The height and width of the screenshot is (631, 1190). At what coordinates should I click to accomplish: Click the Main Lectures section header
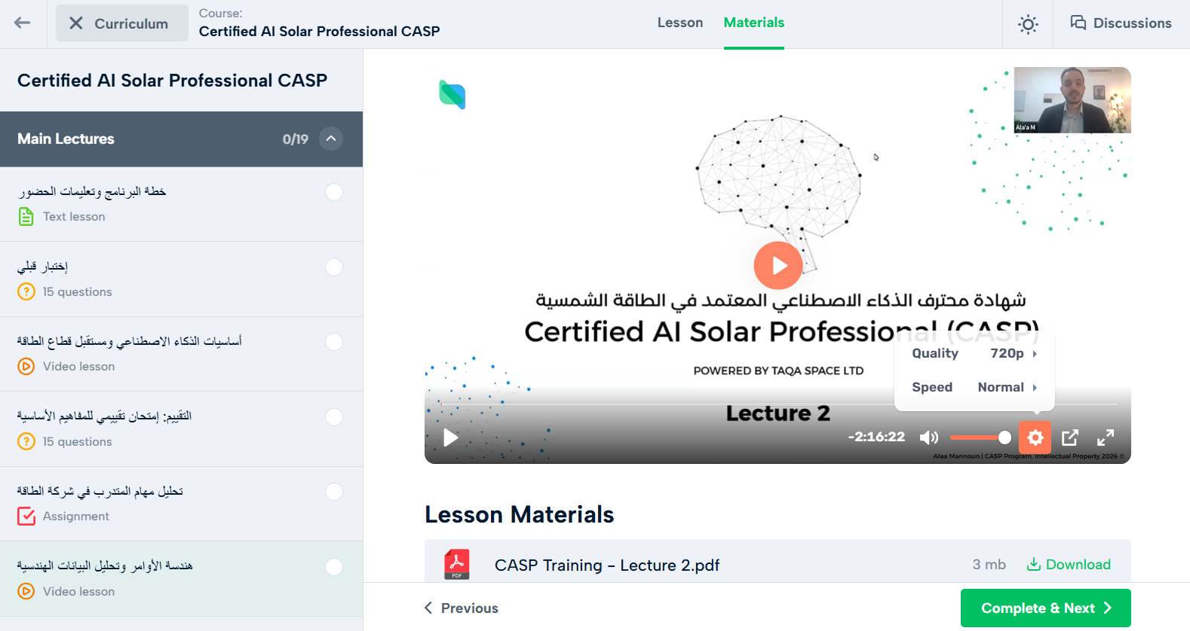click(181, 139)
